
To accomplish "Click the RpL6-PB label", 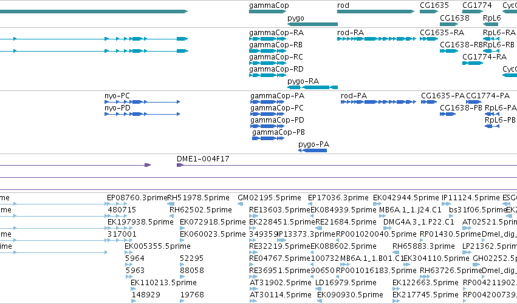I will [500, 120].
